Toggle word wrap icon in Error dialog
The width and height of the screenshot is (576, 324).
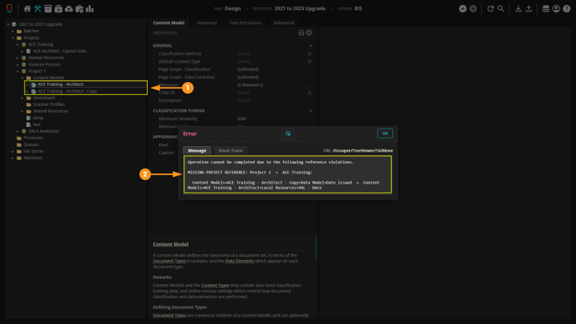(288, 134)
